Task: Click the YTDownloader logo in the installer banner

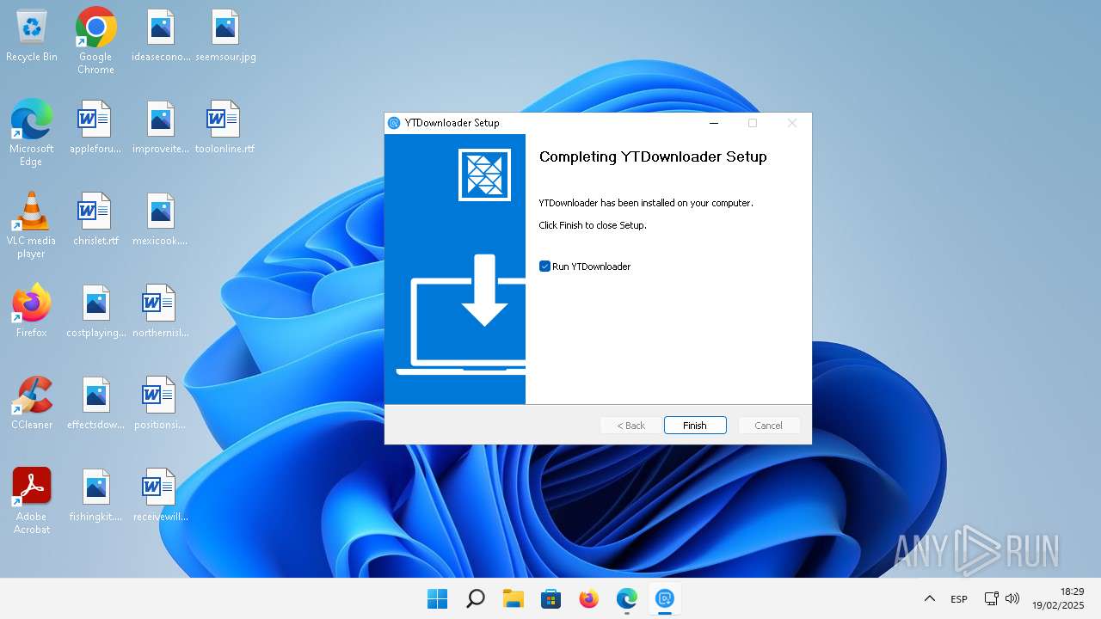Action: pyautogui.click(x=484, y=175)
